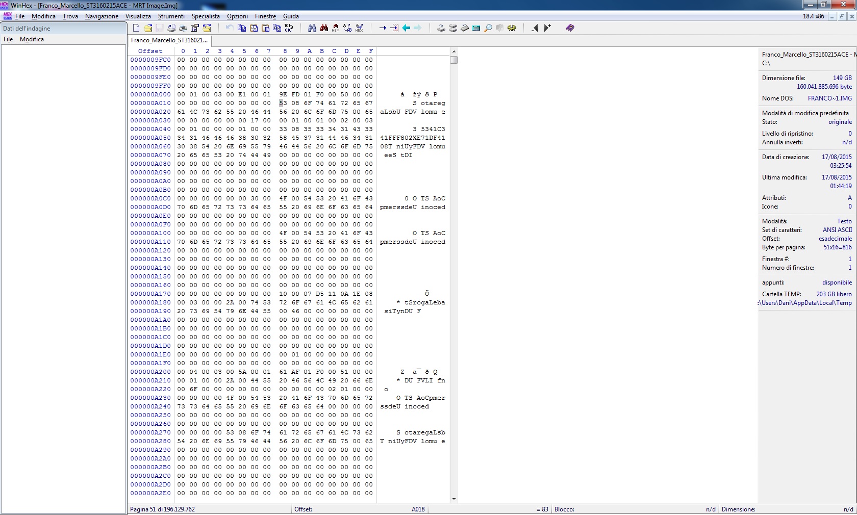Open the File menu in main menu bar
The width and height of the screenshot is (857, 515).
[20, 16]
